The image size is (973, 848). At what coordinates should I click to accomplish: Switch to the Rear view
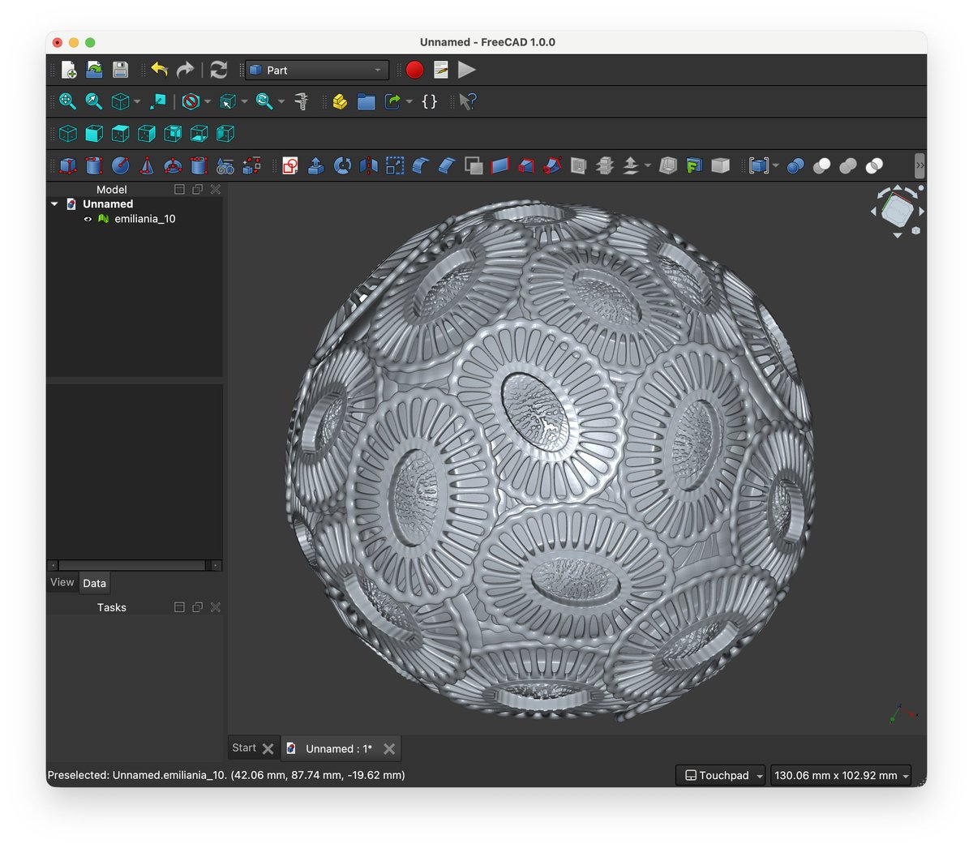(x=173, y=134)
